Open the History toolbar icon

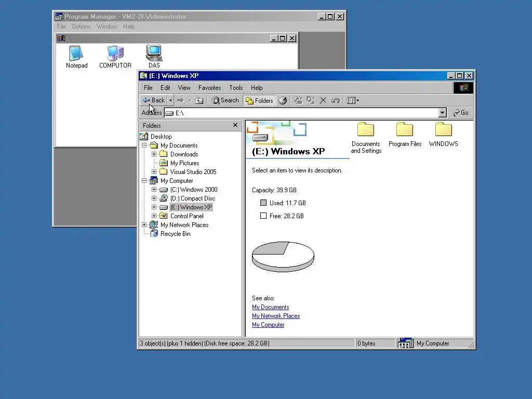click(283, 100)
